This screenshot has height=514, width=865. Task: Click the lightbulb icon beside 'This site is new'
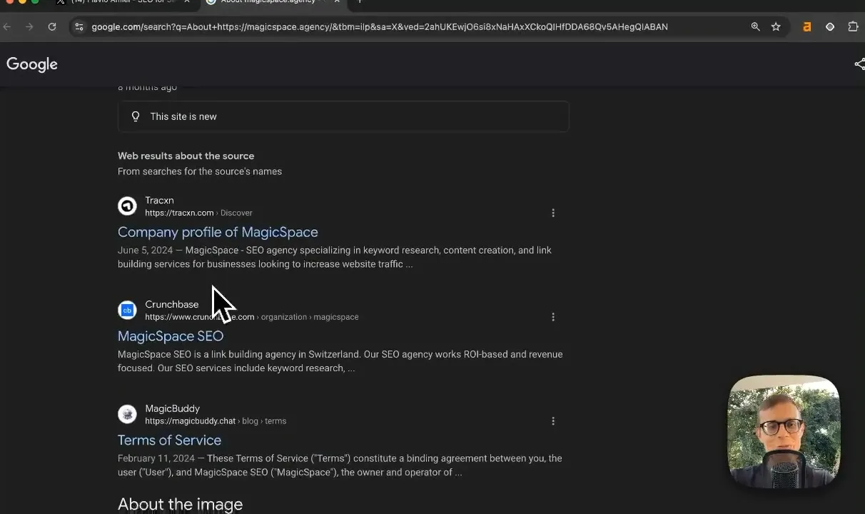(136, 116)
